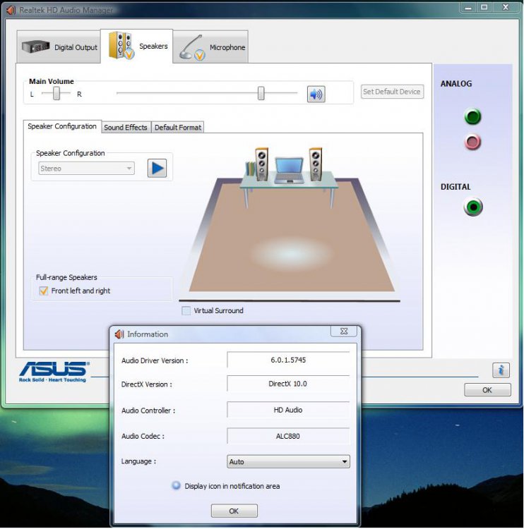Click the Audio Controller value field
The width and height of the screenshot is (524, 529).
(288, 410)
